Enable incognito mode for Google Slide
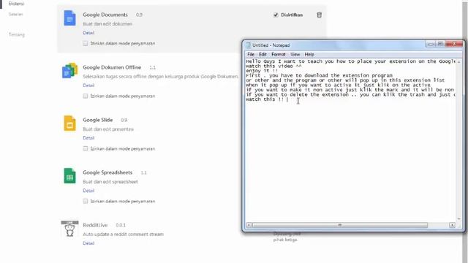This screenshot has height=263, width=468. click(x=86, y=148)
